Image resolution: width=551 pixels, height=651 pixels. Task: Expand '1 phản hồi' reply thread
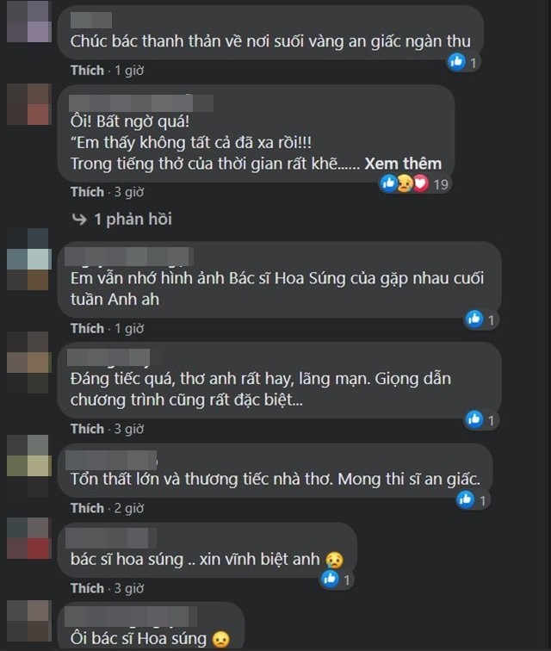(x=133, y=220)
